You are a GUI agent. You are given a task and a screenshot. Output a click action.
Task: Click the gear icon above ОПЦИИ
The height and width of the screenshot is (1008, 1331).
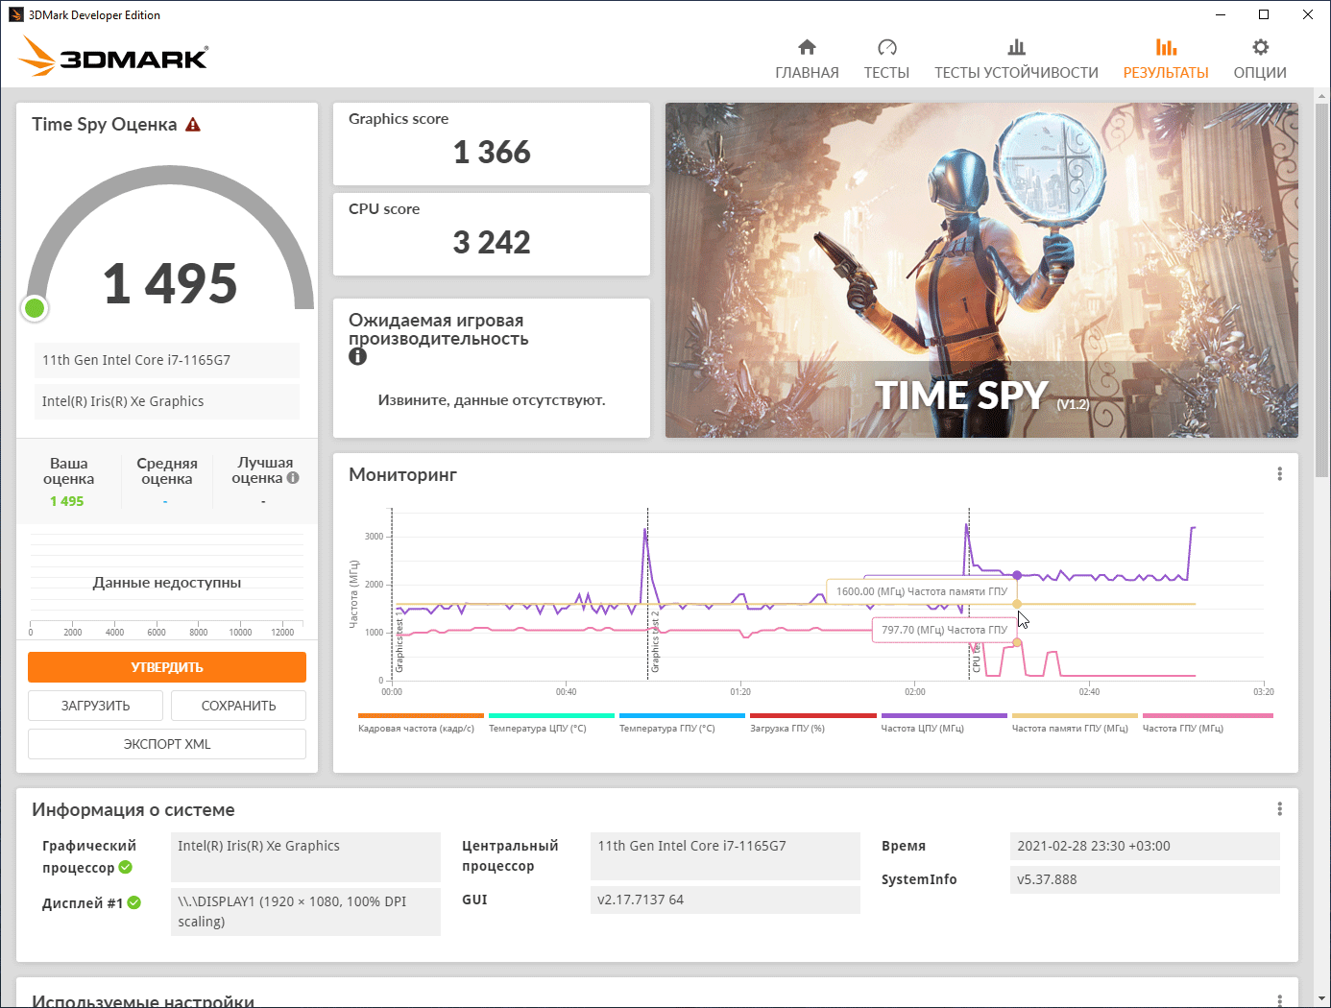click(x=1260, y=47)
